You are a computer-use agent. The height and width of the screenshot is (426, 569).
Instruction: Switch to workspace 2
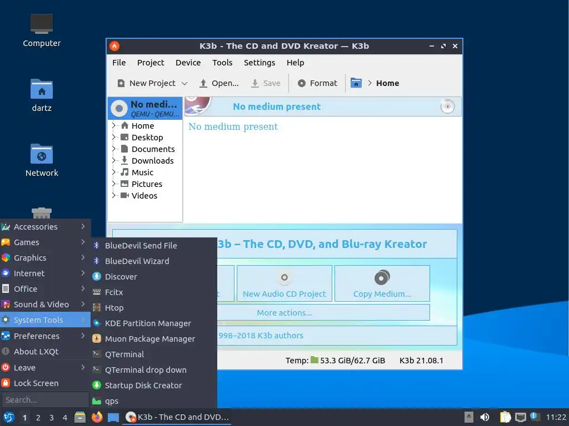[38, 418]
